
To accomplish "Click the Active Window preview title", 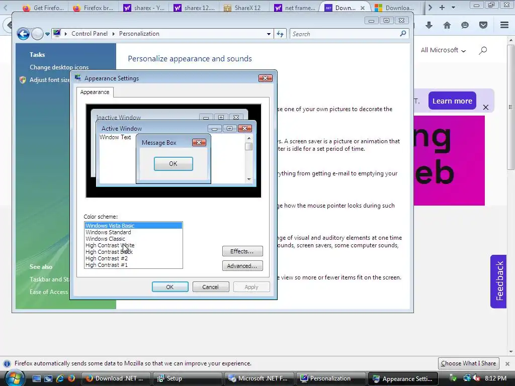I will click(x=122, y=128).
